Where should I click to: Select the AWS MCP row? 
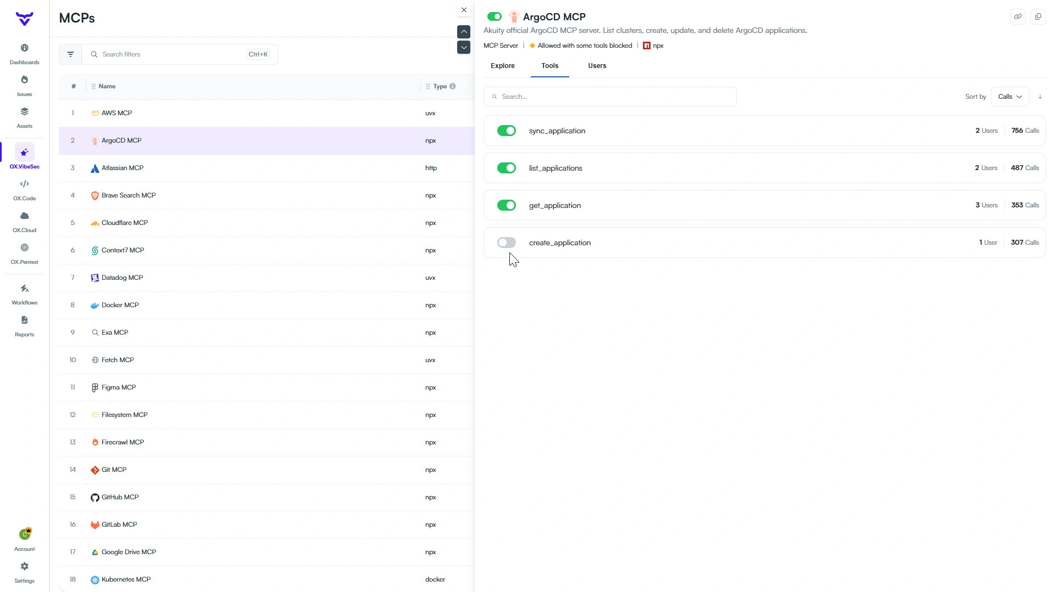[266, 113]
